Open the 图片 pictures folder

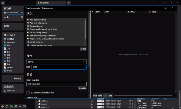pos(7,52)
